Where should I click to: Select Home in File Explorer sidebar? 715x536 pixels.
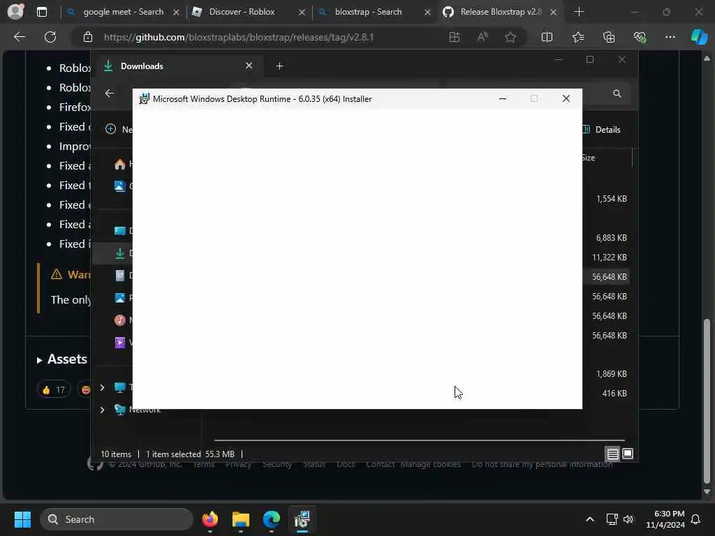pos(120,164)
